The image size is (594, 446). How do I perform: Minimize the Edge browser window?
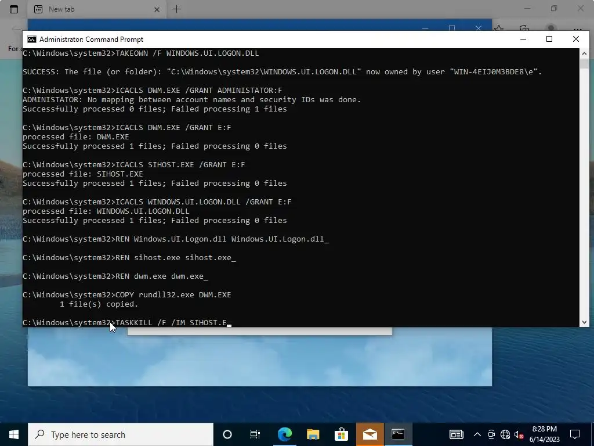tap(527, 8)
